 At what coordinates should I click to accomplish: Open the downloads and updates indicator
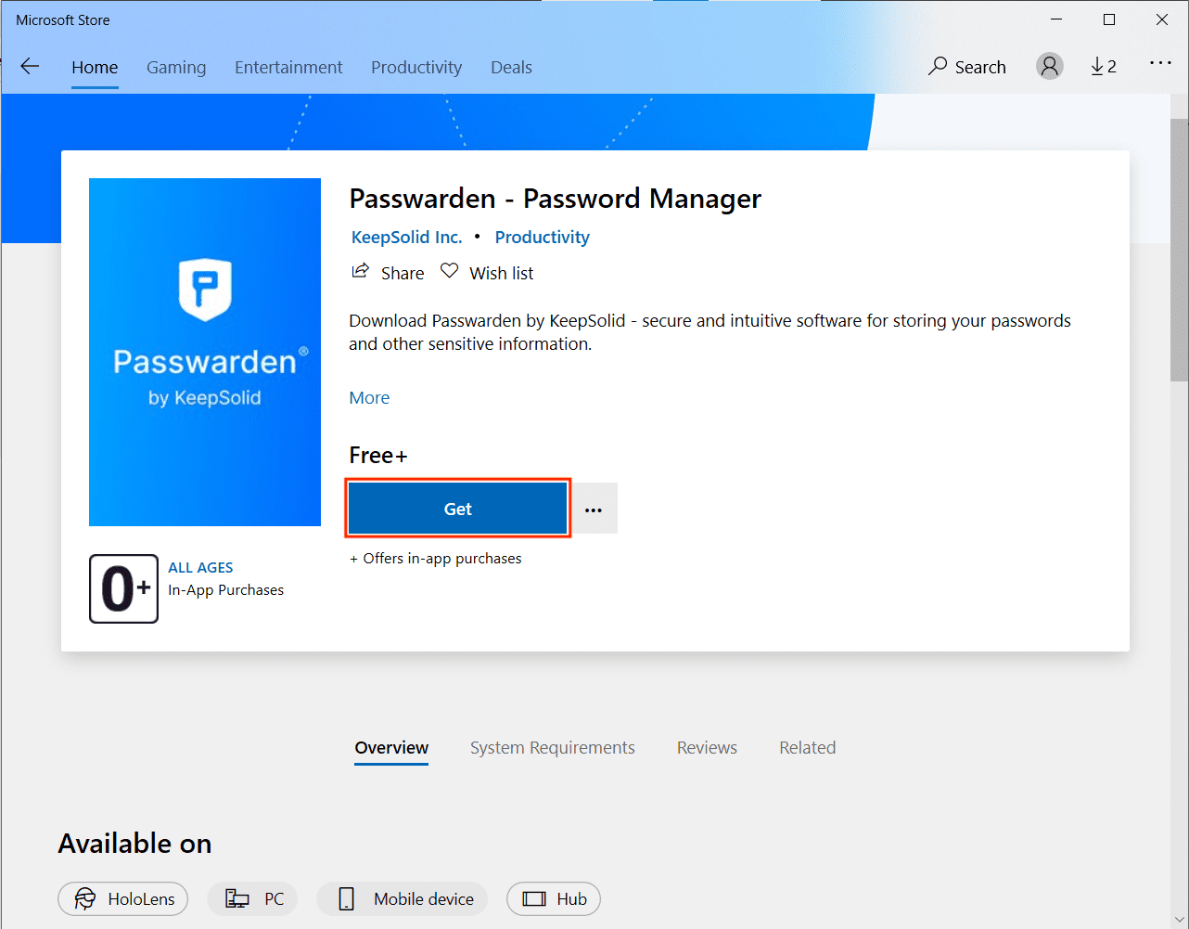tap(1103, 66)
